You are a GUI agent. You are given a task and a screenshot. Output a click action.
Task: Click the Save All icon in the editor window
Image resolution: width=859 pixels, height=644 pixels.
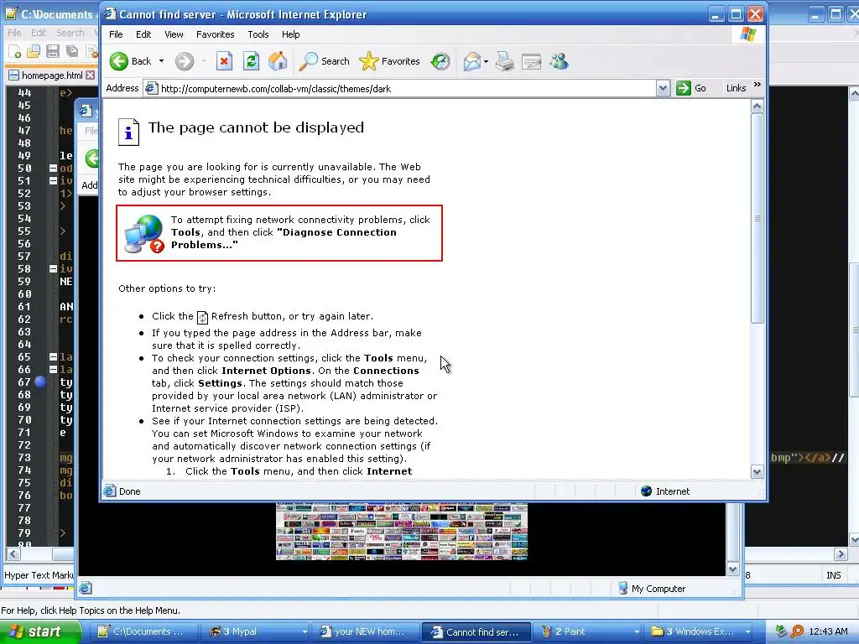point(72,52)
